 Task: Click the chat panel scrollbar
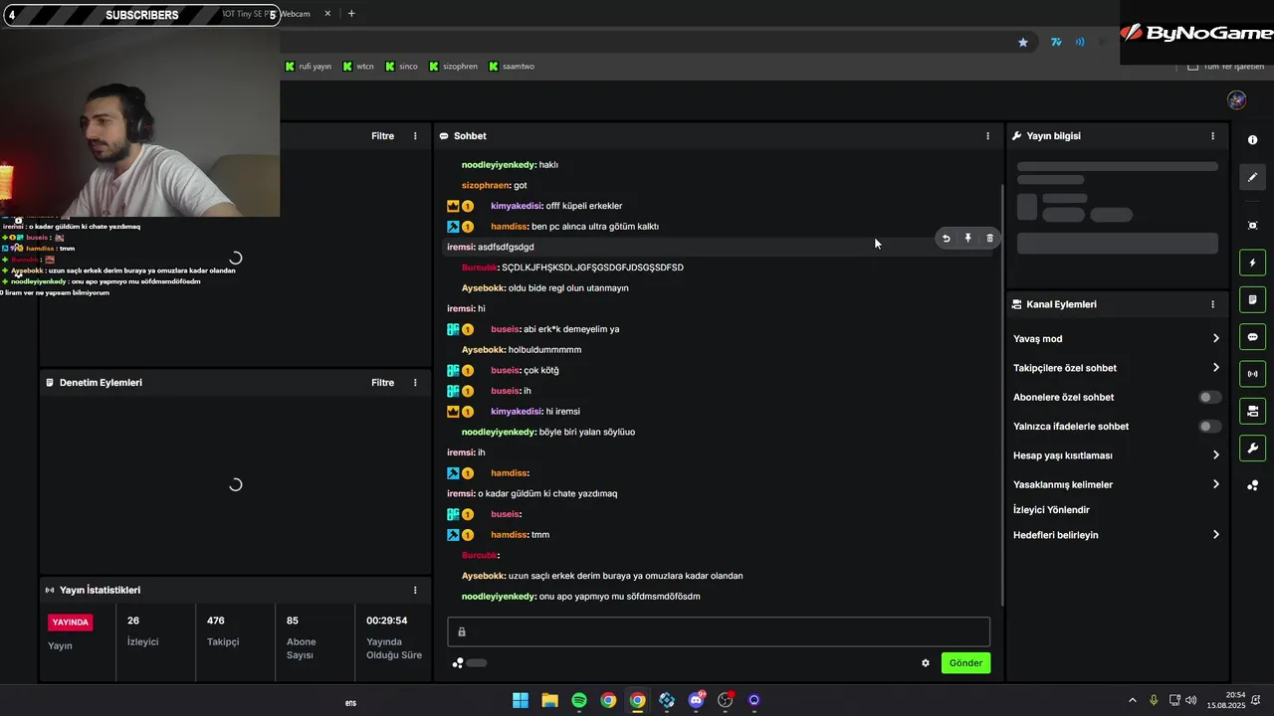tap(1002, 396)
